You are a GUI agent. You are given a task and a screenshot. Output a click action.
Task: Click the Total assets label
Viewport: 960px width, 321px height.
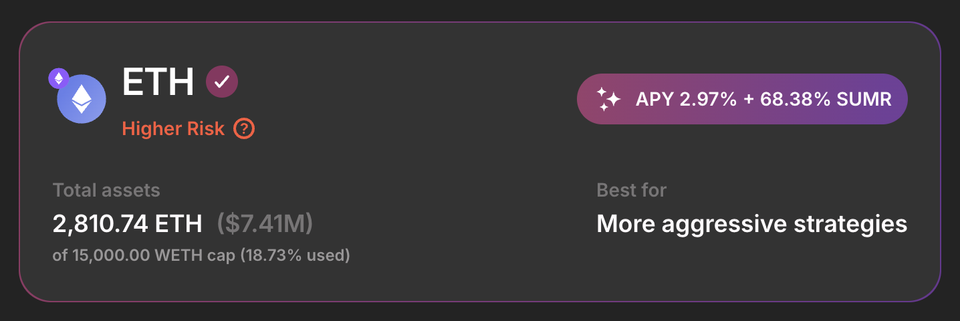106,190
